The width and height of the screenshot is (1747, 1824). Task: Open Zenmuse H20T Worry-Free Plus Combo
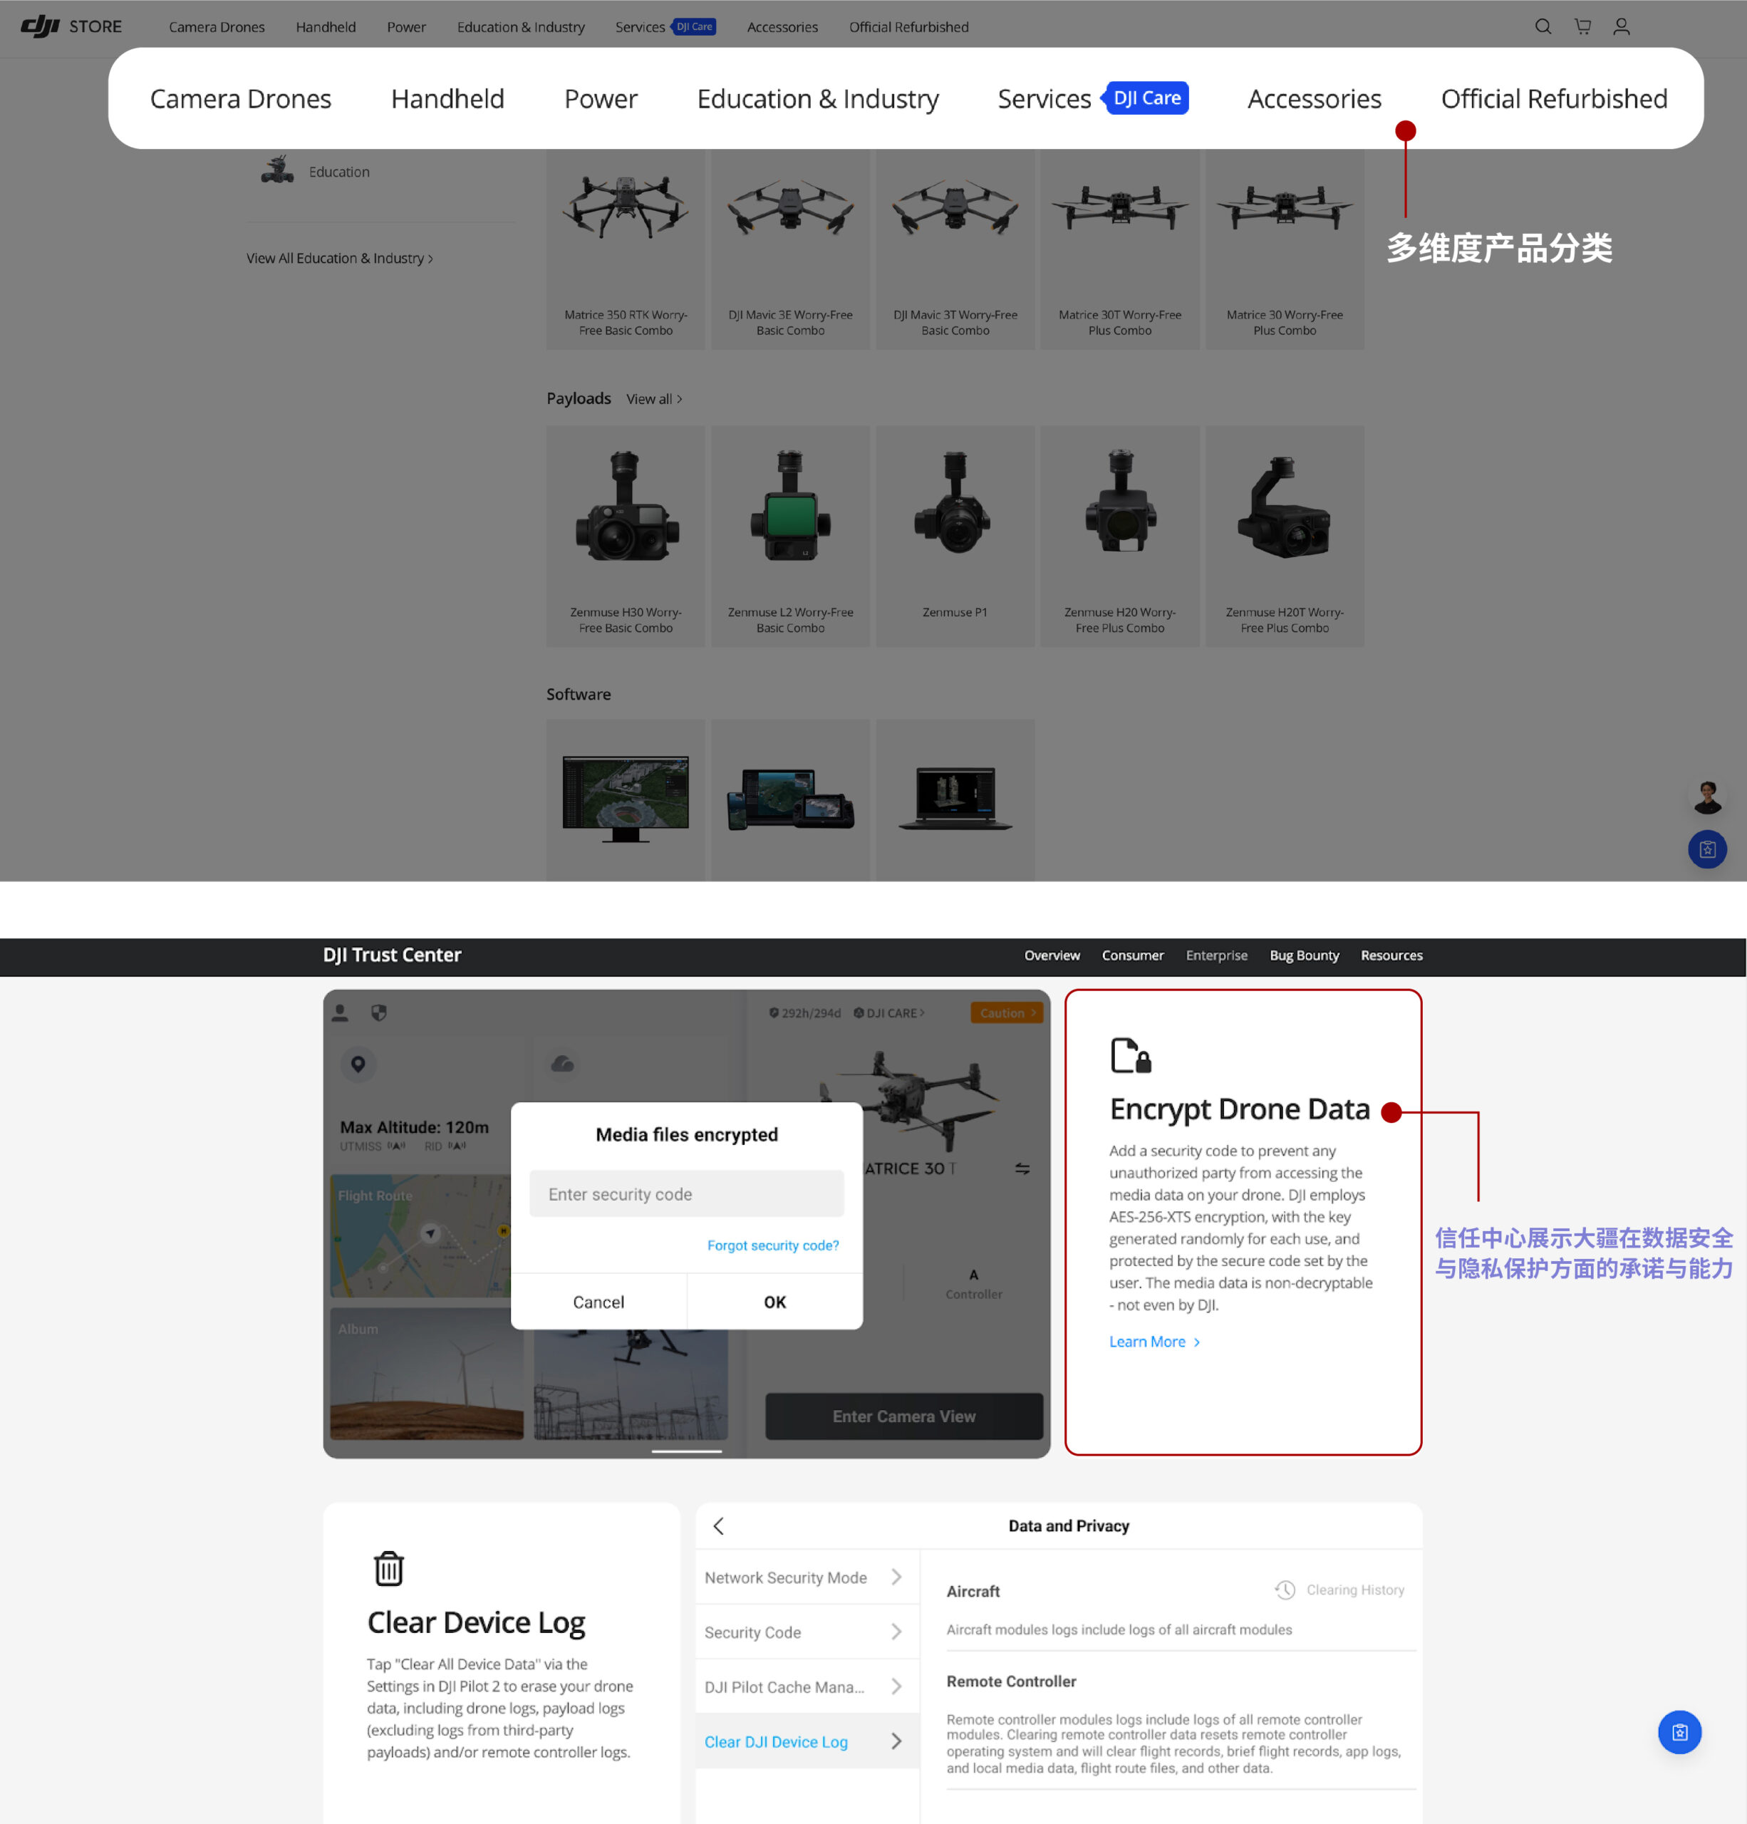1285,536
